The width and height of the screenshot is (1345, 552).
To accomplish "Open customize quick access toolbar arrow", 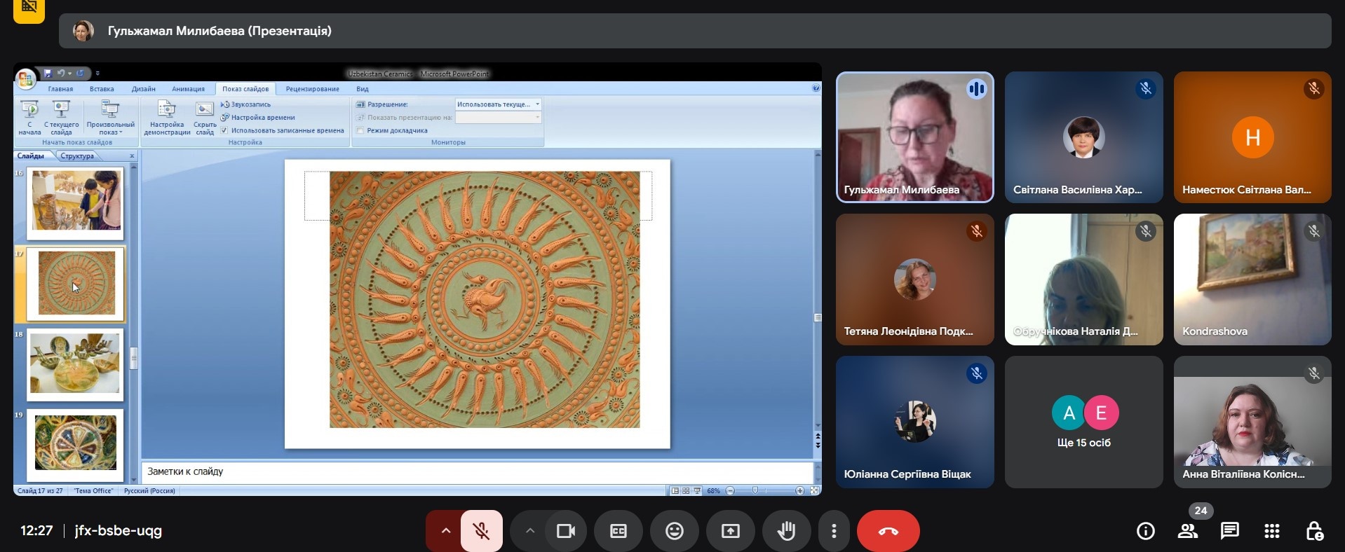I will pyautogui.click(x=97, y=73).
